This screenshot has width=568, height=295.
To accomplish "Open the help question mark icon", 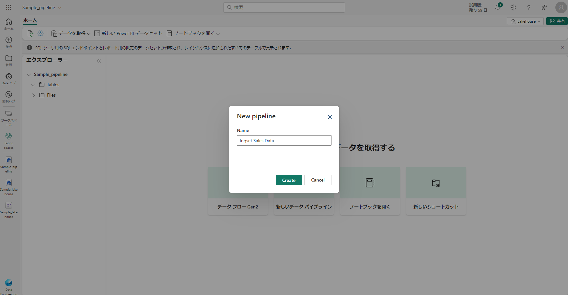I will tap(529, 7).
